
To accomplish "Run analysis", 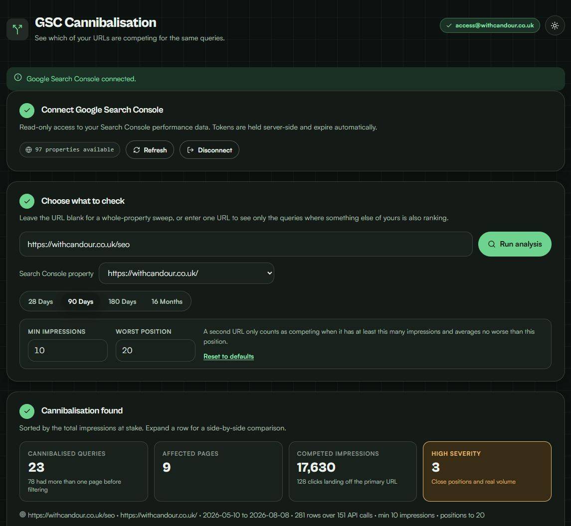I will pos(515,244).
